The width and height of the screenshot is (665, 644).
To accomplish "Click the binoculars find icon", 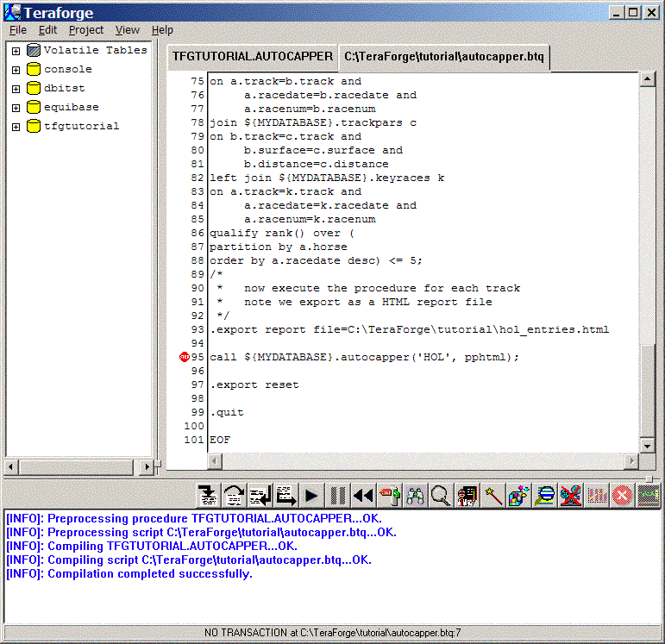I will (415, 495).
